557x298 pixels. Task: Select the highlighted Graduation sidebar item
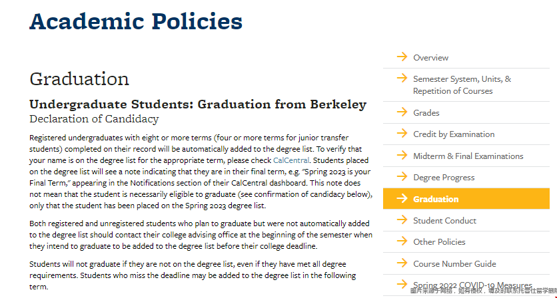[x=466, y=199]
